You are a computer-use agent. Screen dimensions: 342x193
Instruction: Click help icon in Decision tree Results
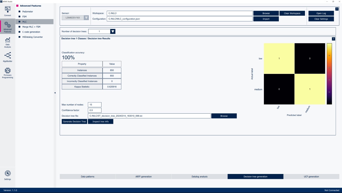[333, 39]
